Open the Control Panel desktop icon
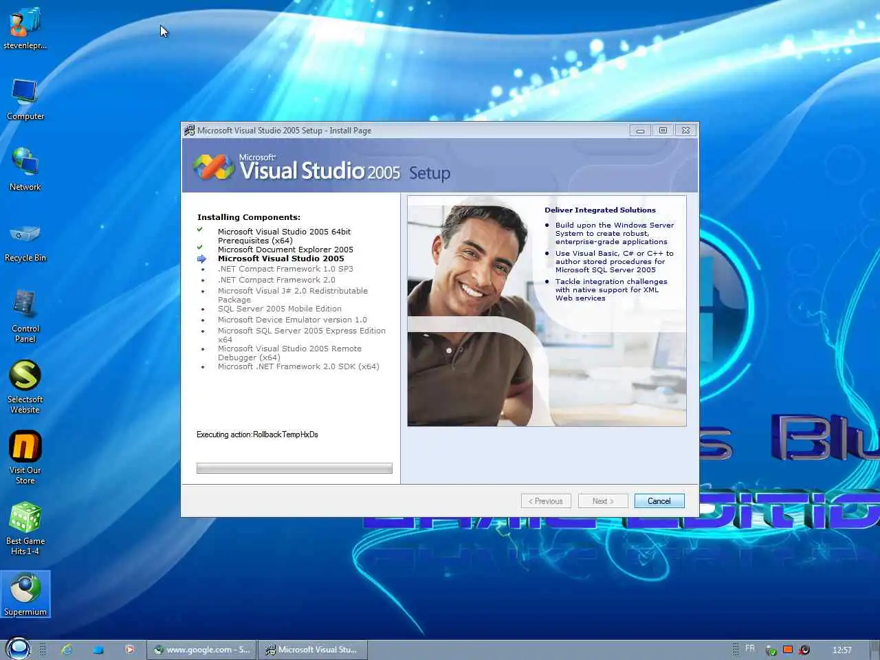The image size is (880, 660). point(25,316)
